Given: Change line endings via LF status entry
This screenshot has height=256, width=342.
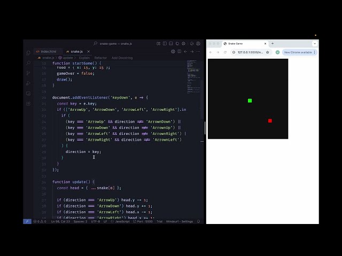Looking at the screenshot, I should coord(105,221).
